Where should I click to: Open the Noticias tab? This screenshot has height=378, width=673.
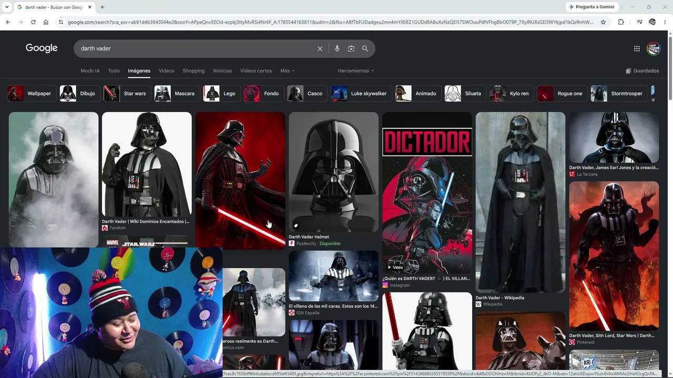coord(222,71)
